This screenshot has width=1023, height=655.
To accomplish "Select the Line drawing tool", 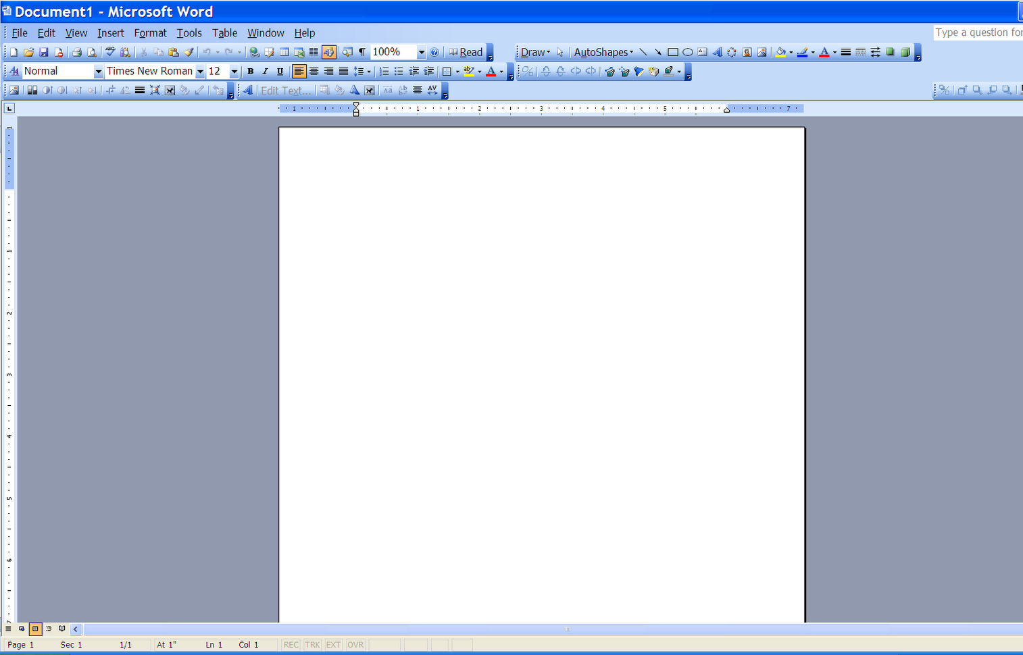I will pos(643,52).
